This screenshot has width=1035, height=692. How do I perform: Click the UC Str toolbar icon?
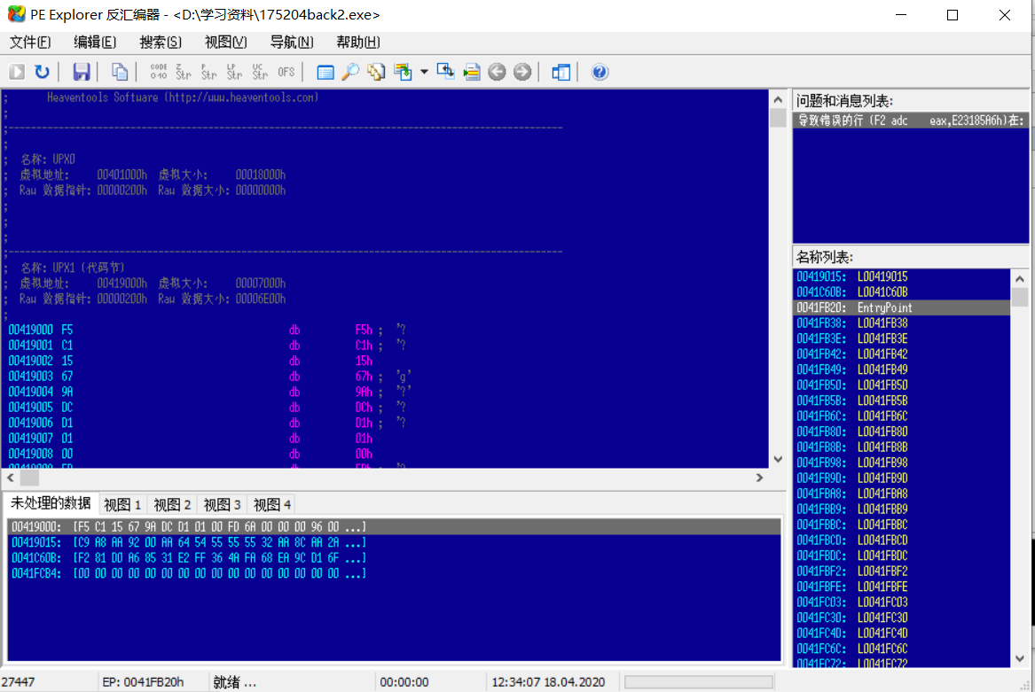pyautogui.click(x=260, y=72)
